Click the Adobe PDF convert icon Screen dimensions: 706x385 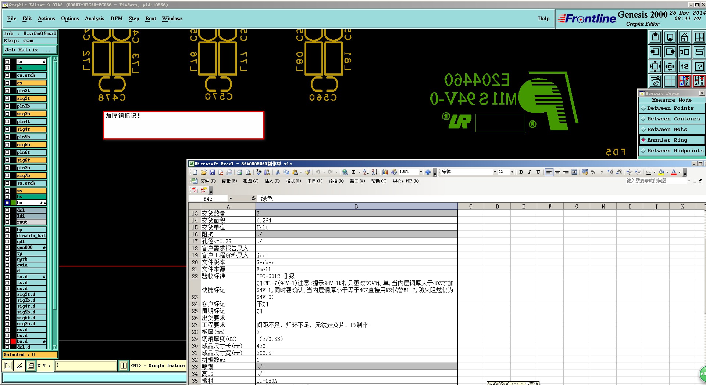195,190
